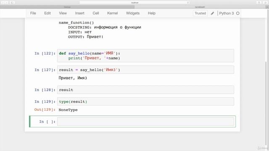This screenshot has height=151, width=269.
Task: Click the In [128] prompt
Action: click(45, 90)
